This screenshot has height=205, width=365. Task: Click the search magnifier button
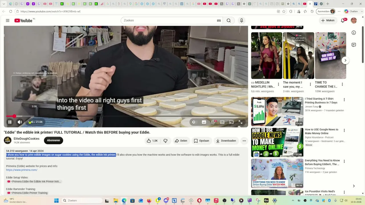[x=229, y=20]
